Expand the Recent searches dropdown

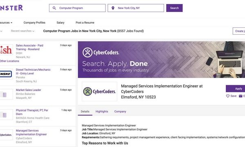(x=22, y=31)
